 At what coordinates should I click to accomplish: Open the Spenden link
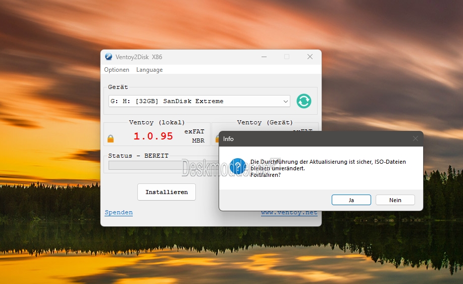pos(119,212)
